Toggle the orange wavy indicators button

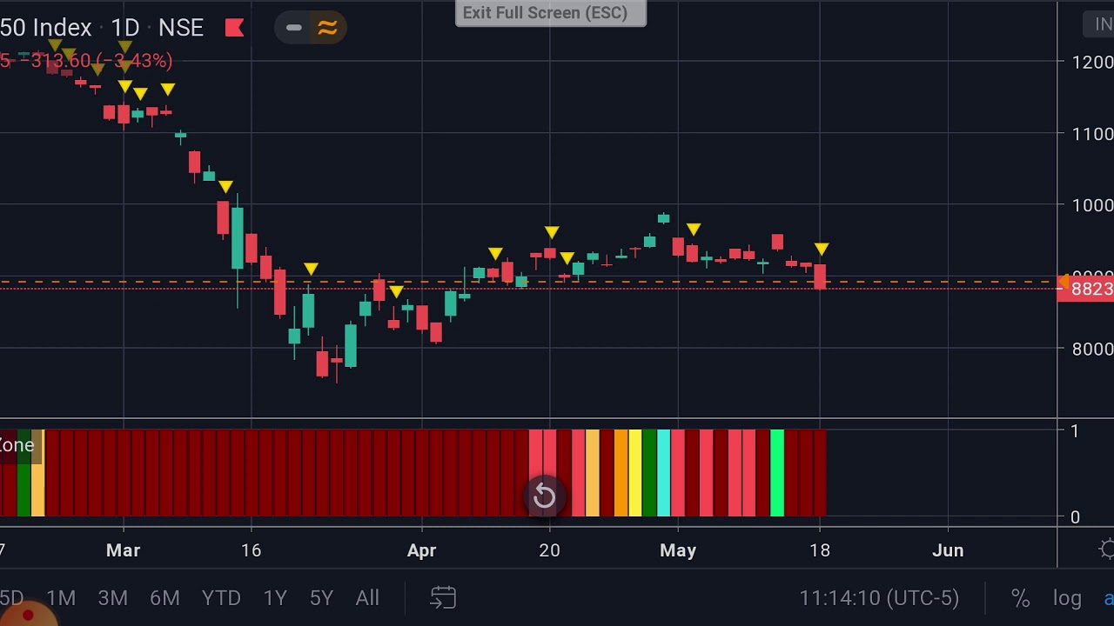pyautogui.click(x=327, y=28)
